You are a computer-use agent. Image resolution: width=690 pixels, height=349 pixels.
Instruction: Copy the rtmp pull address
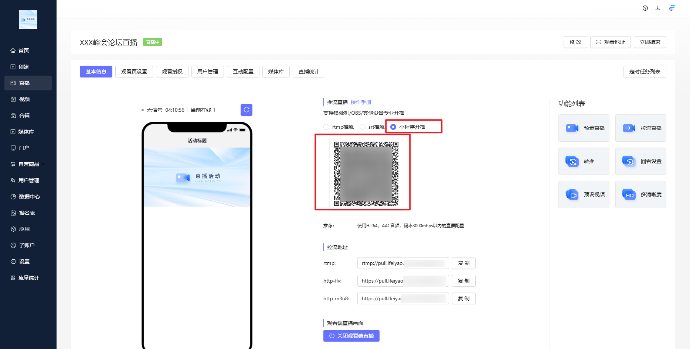coord(463,263)
